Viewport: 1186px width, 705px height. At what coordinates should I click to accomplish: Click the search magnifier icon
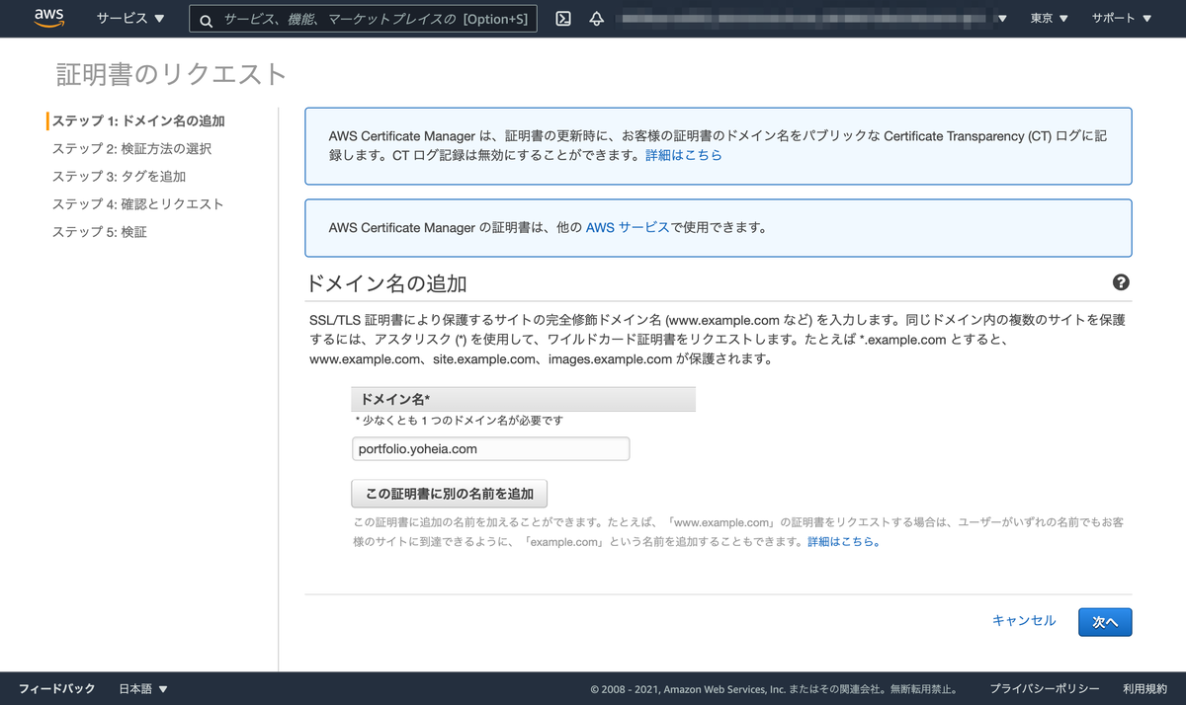[206, 20]
